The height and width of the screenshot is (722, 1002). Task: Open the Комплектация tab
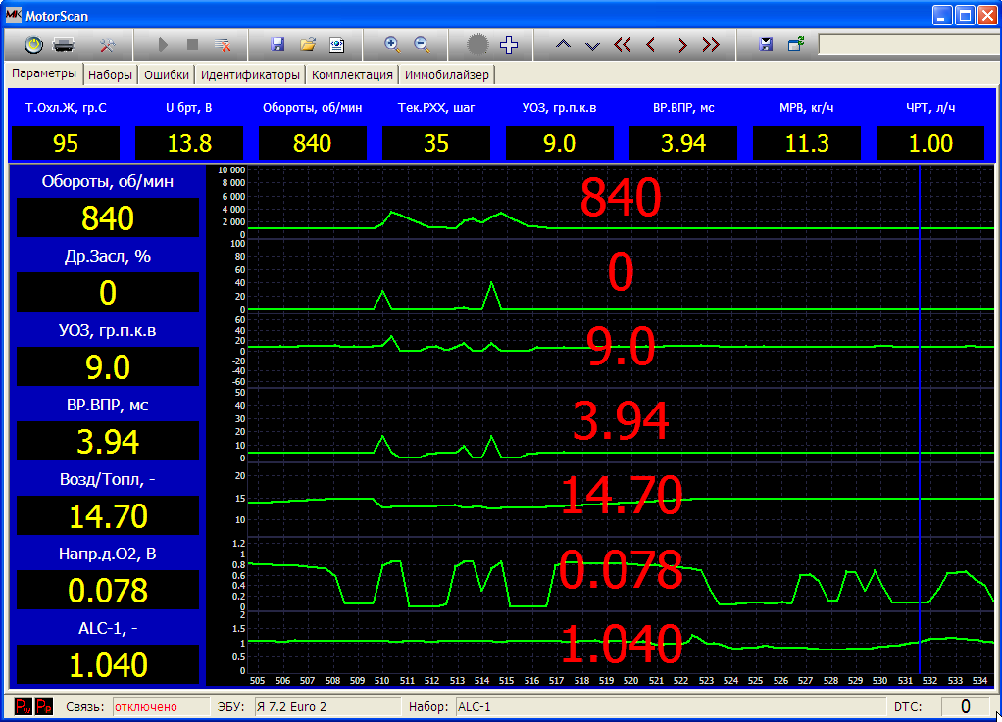352,74
